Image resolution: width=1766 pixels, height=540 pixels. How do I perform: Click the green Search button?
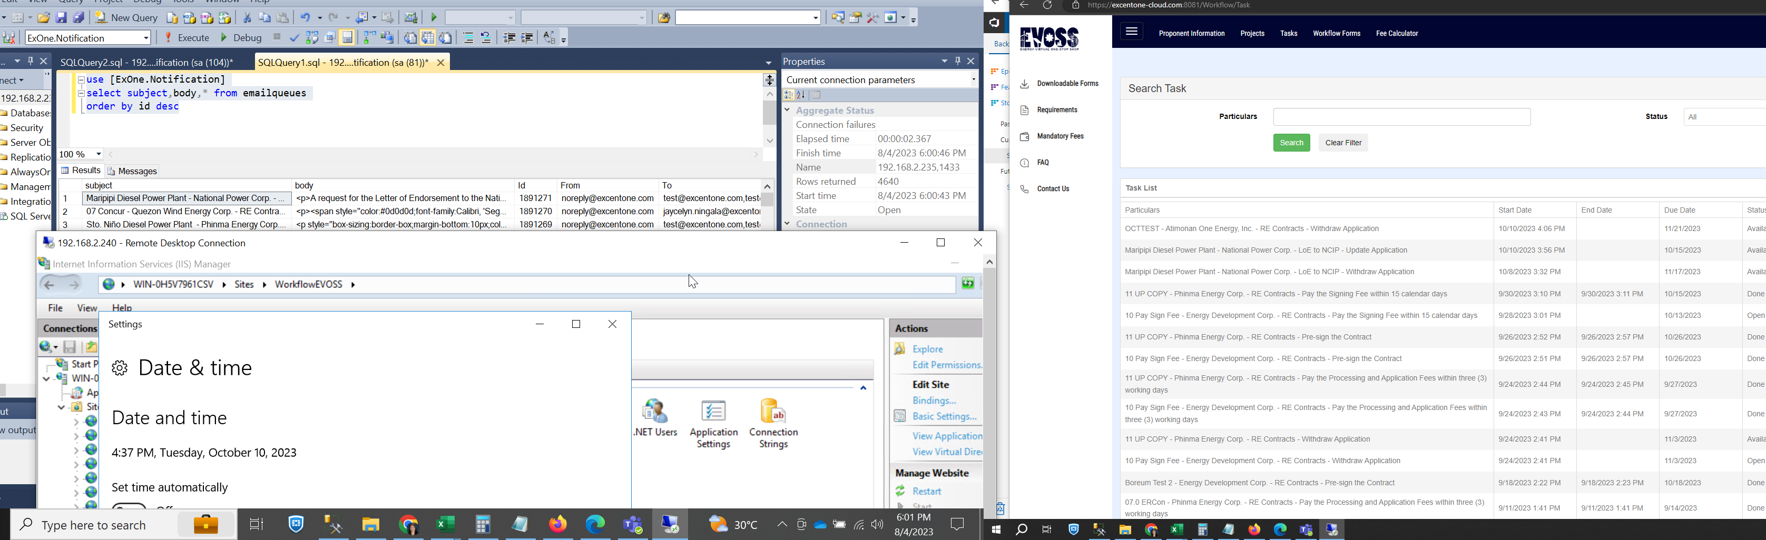(1291, 143)
